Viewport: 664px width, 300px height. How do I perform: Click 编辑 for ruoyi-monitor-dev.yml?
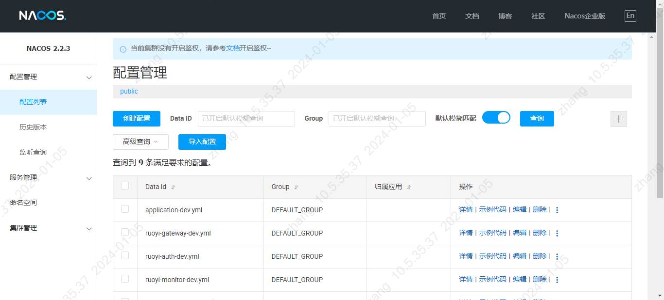point(520,280)
